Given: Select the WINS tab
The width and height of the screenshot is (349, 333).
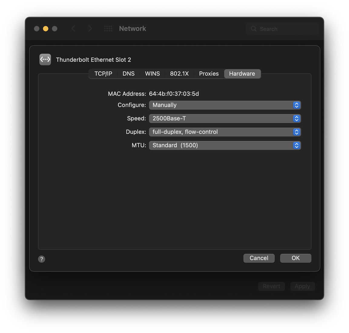Looking at the screenshot, I should pyautogui.click(x=153, y=74).
